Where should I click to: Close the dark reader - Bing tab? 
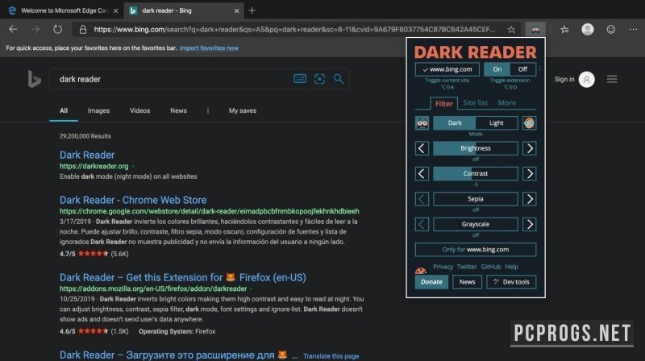[236, 10]
